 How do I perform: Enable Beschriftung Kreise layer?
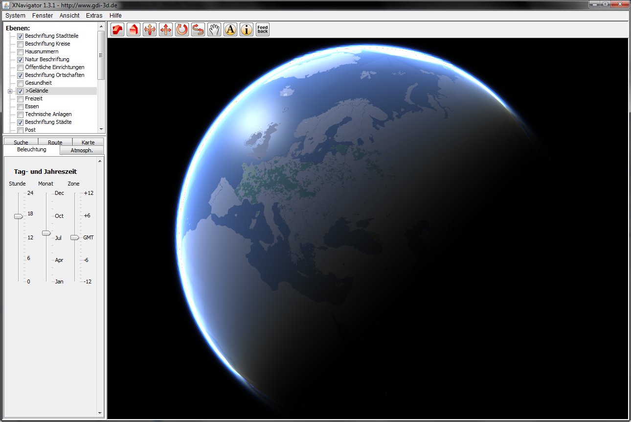click(x=21, y=44)
